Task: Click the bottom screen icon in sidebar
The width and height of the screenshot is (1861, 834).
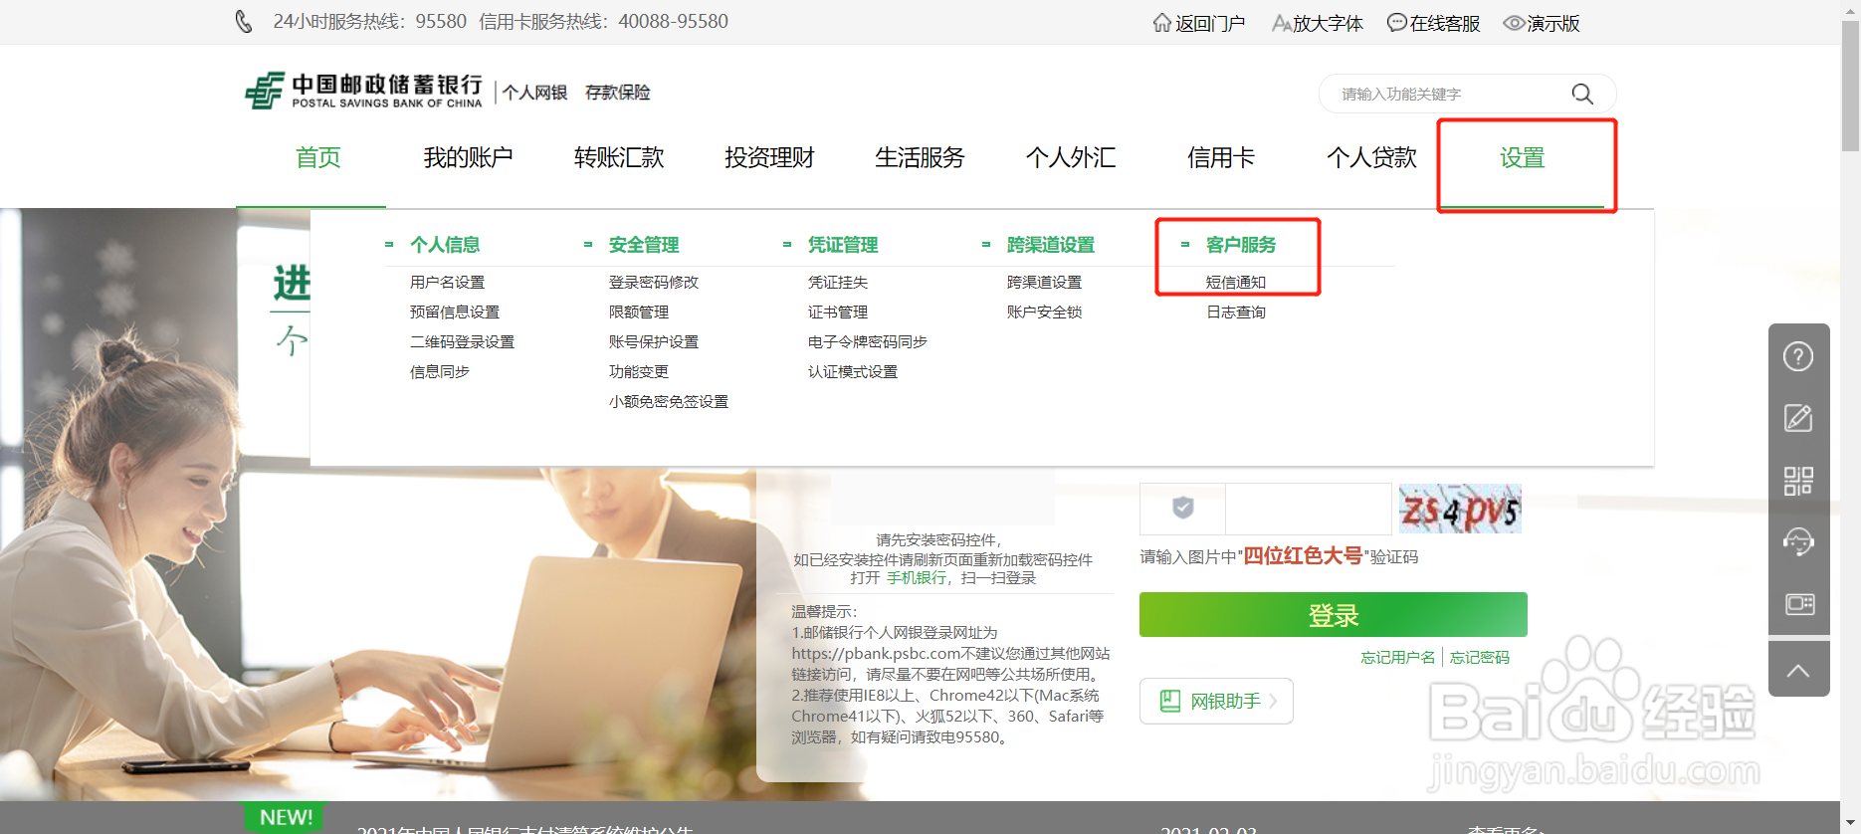Action: tap(1798, 604)
